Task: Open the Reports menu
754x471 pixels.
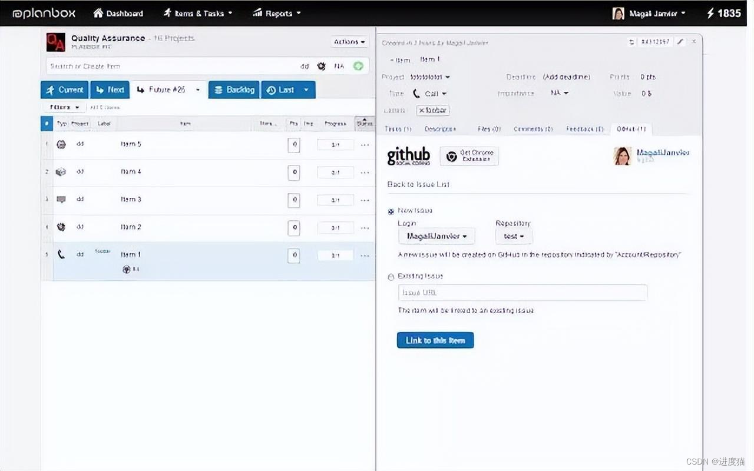Action: [x=276, y=13]
